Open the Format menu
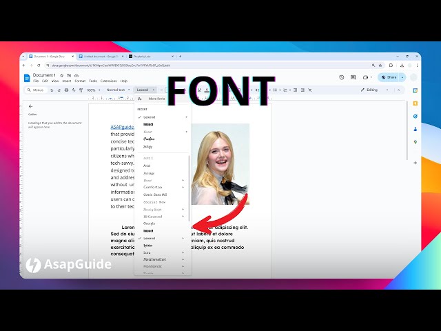The width and height of the screenshot is (441, 331). 80,81
